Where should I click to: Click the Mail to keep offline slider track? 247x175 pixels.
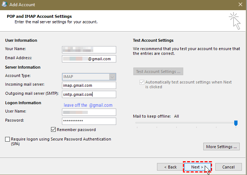(x=182, y=123)
